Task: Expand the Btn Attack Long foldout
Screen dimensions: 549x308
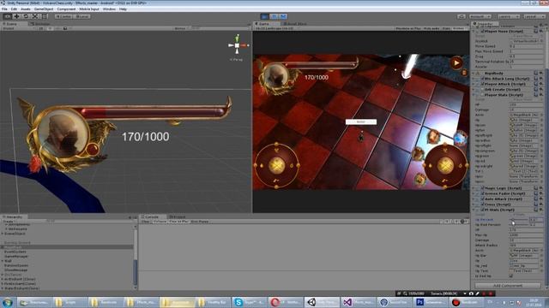Action: pos(474,79)
